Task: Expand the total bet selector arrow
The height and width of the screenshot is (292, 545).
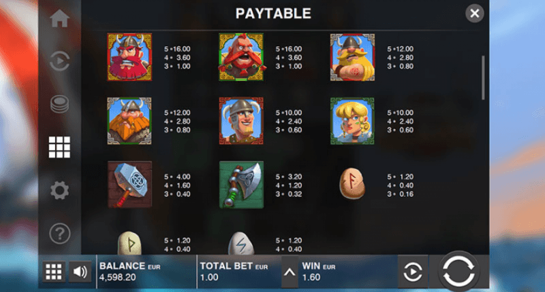Action: (x=290, y=272)
